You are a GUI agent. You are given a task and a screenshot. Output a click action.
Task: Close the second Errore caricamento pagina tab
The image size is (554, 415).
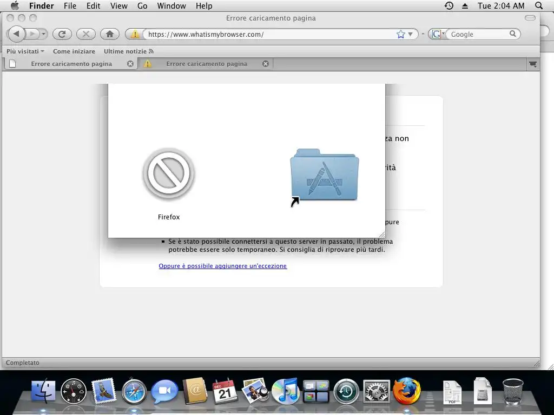coord(266,64)
